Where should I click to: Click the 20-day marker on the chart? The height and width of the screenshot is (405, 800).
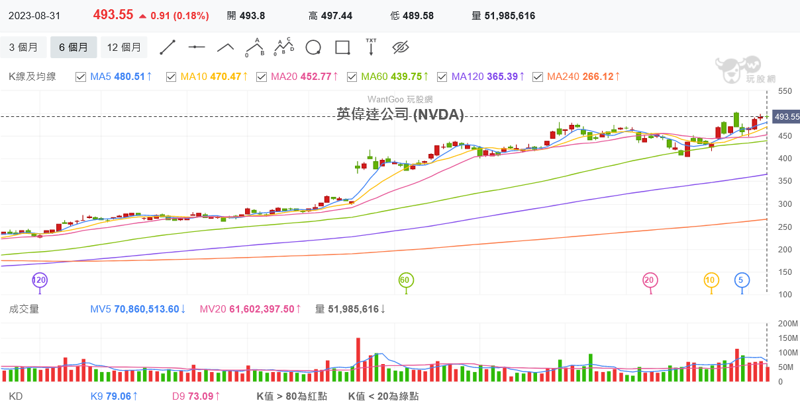(x=650, y=280)
